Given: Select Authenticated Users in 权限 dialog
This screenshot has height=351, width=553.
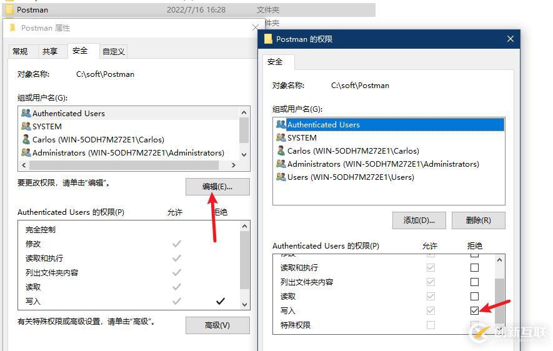Looking at the screenshot, I should (x=389, y=124).
